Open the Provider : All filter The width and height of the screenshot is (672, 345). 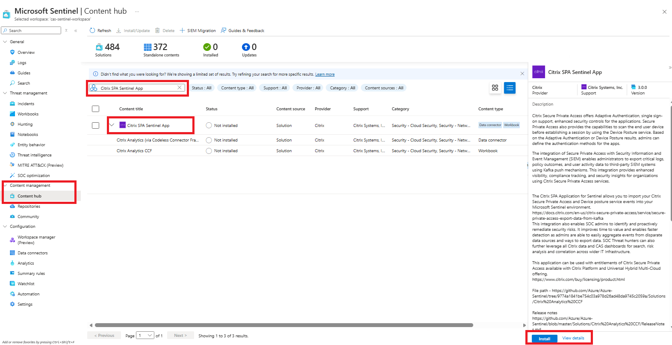308,88
